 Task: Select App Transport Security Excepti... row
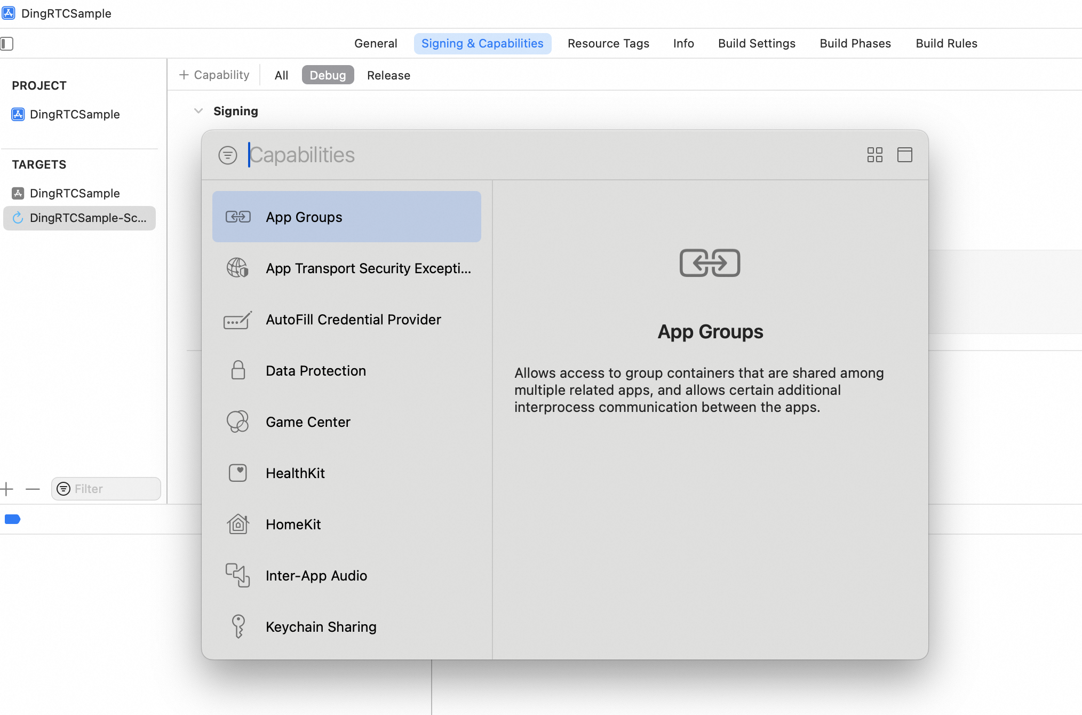pyautogui.click(x=347, y=268)
